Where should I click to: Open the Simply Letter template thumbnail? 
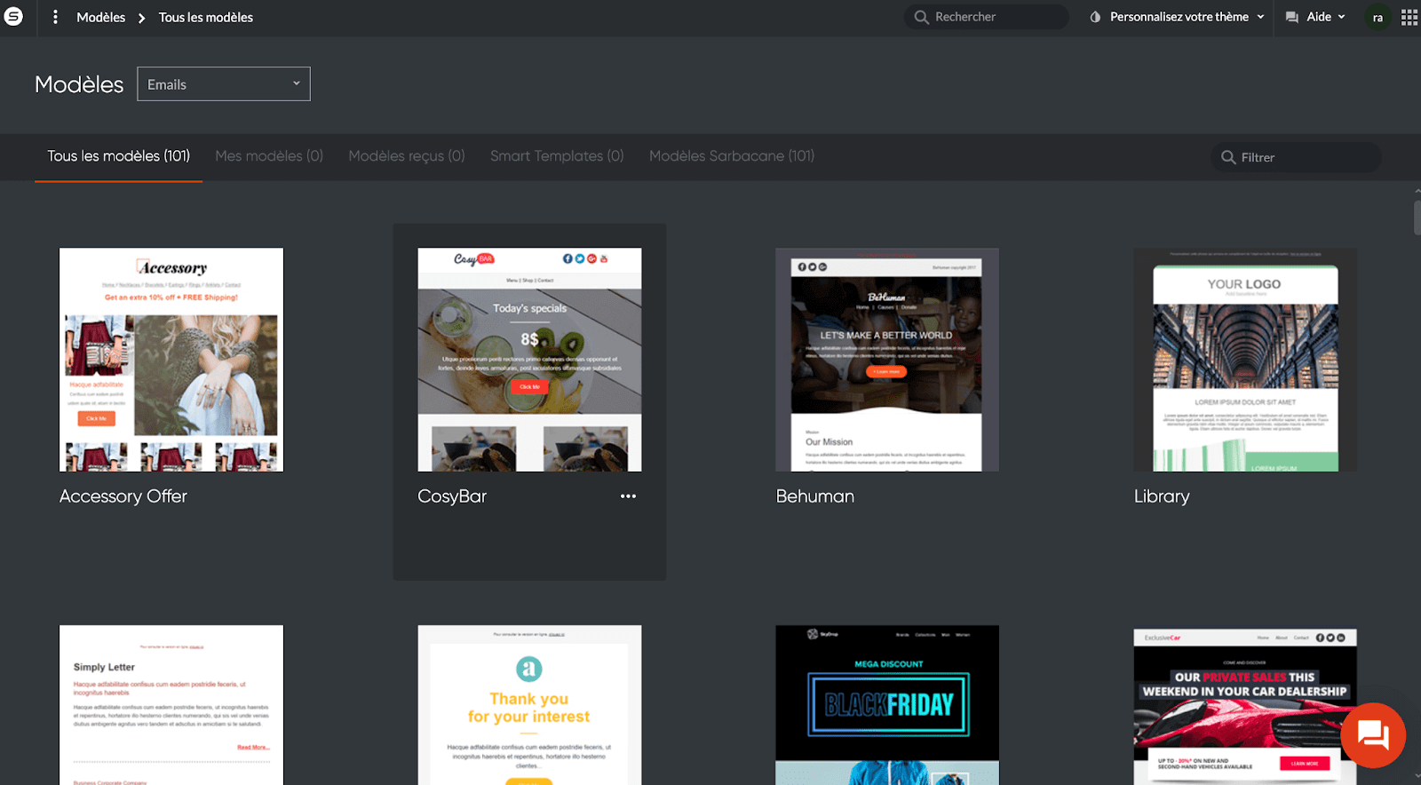pos(171,705)
